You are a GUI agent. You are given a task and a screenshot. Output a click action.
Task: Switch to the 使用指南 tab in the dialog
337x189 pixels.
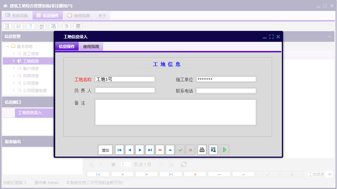click(91, 47)
